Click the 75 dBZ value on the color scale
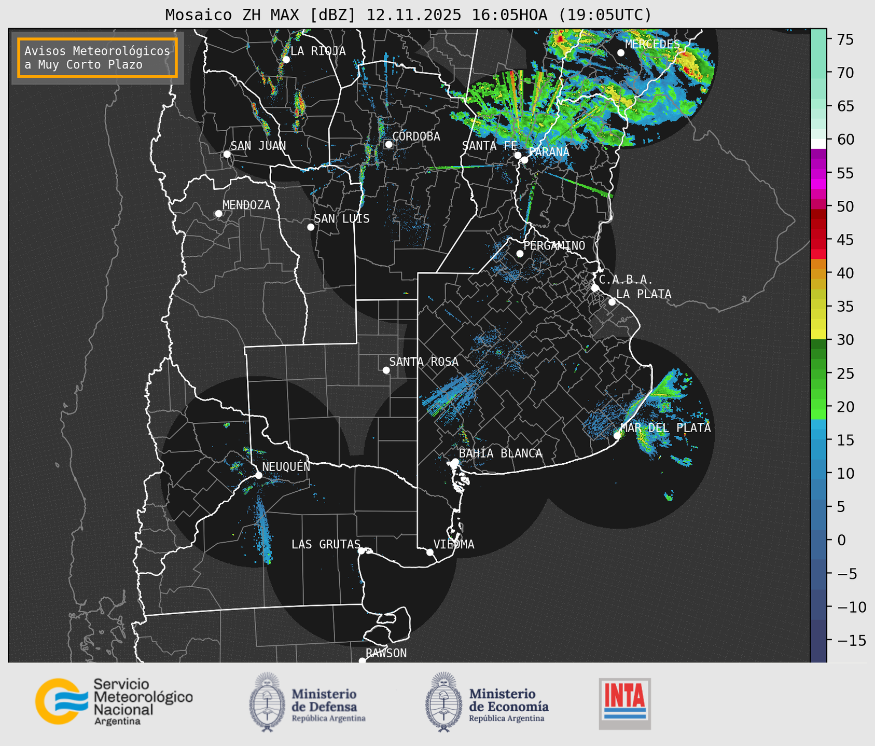Image resolution: width=875 pixels, height=746 pixels. [845, 39]
